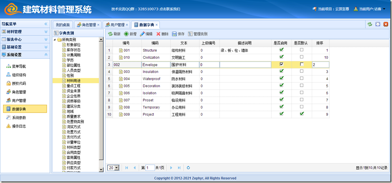Screen dimensions: 392x183
Task: Click the 刷新 refresh toolbar icon
Action: pos(114,34)
